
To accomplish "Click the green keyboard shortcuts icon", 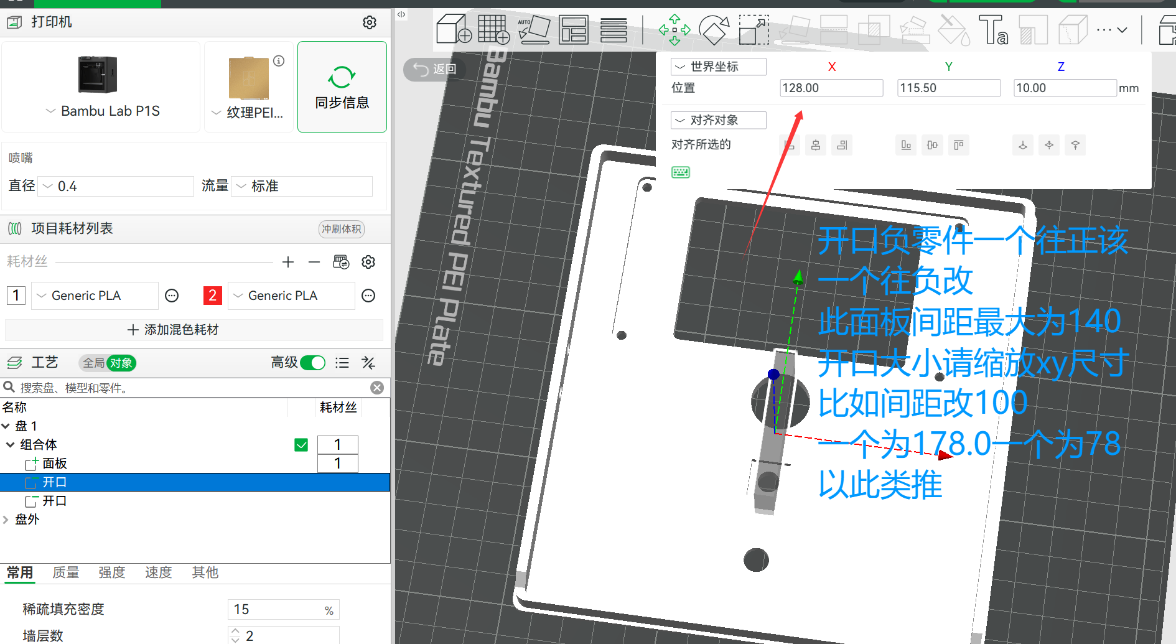I will tap(681, 172).
